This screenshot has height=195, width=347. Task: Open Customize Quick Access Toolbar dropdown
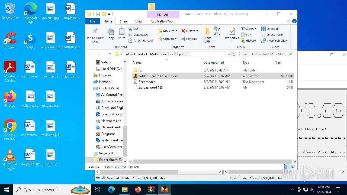pyautogui.click(x=109, y=14)
